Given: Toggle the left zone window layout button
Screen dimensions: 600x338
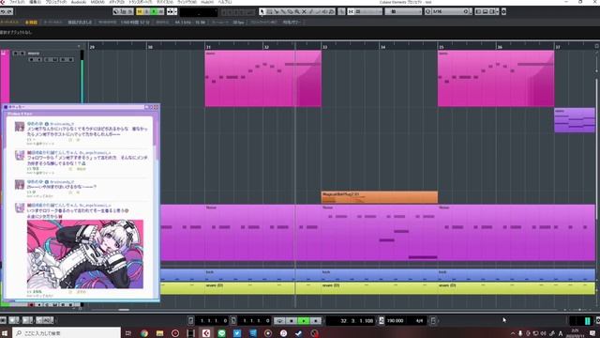Looking at the screenshot, I should tap(478, 12).
